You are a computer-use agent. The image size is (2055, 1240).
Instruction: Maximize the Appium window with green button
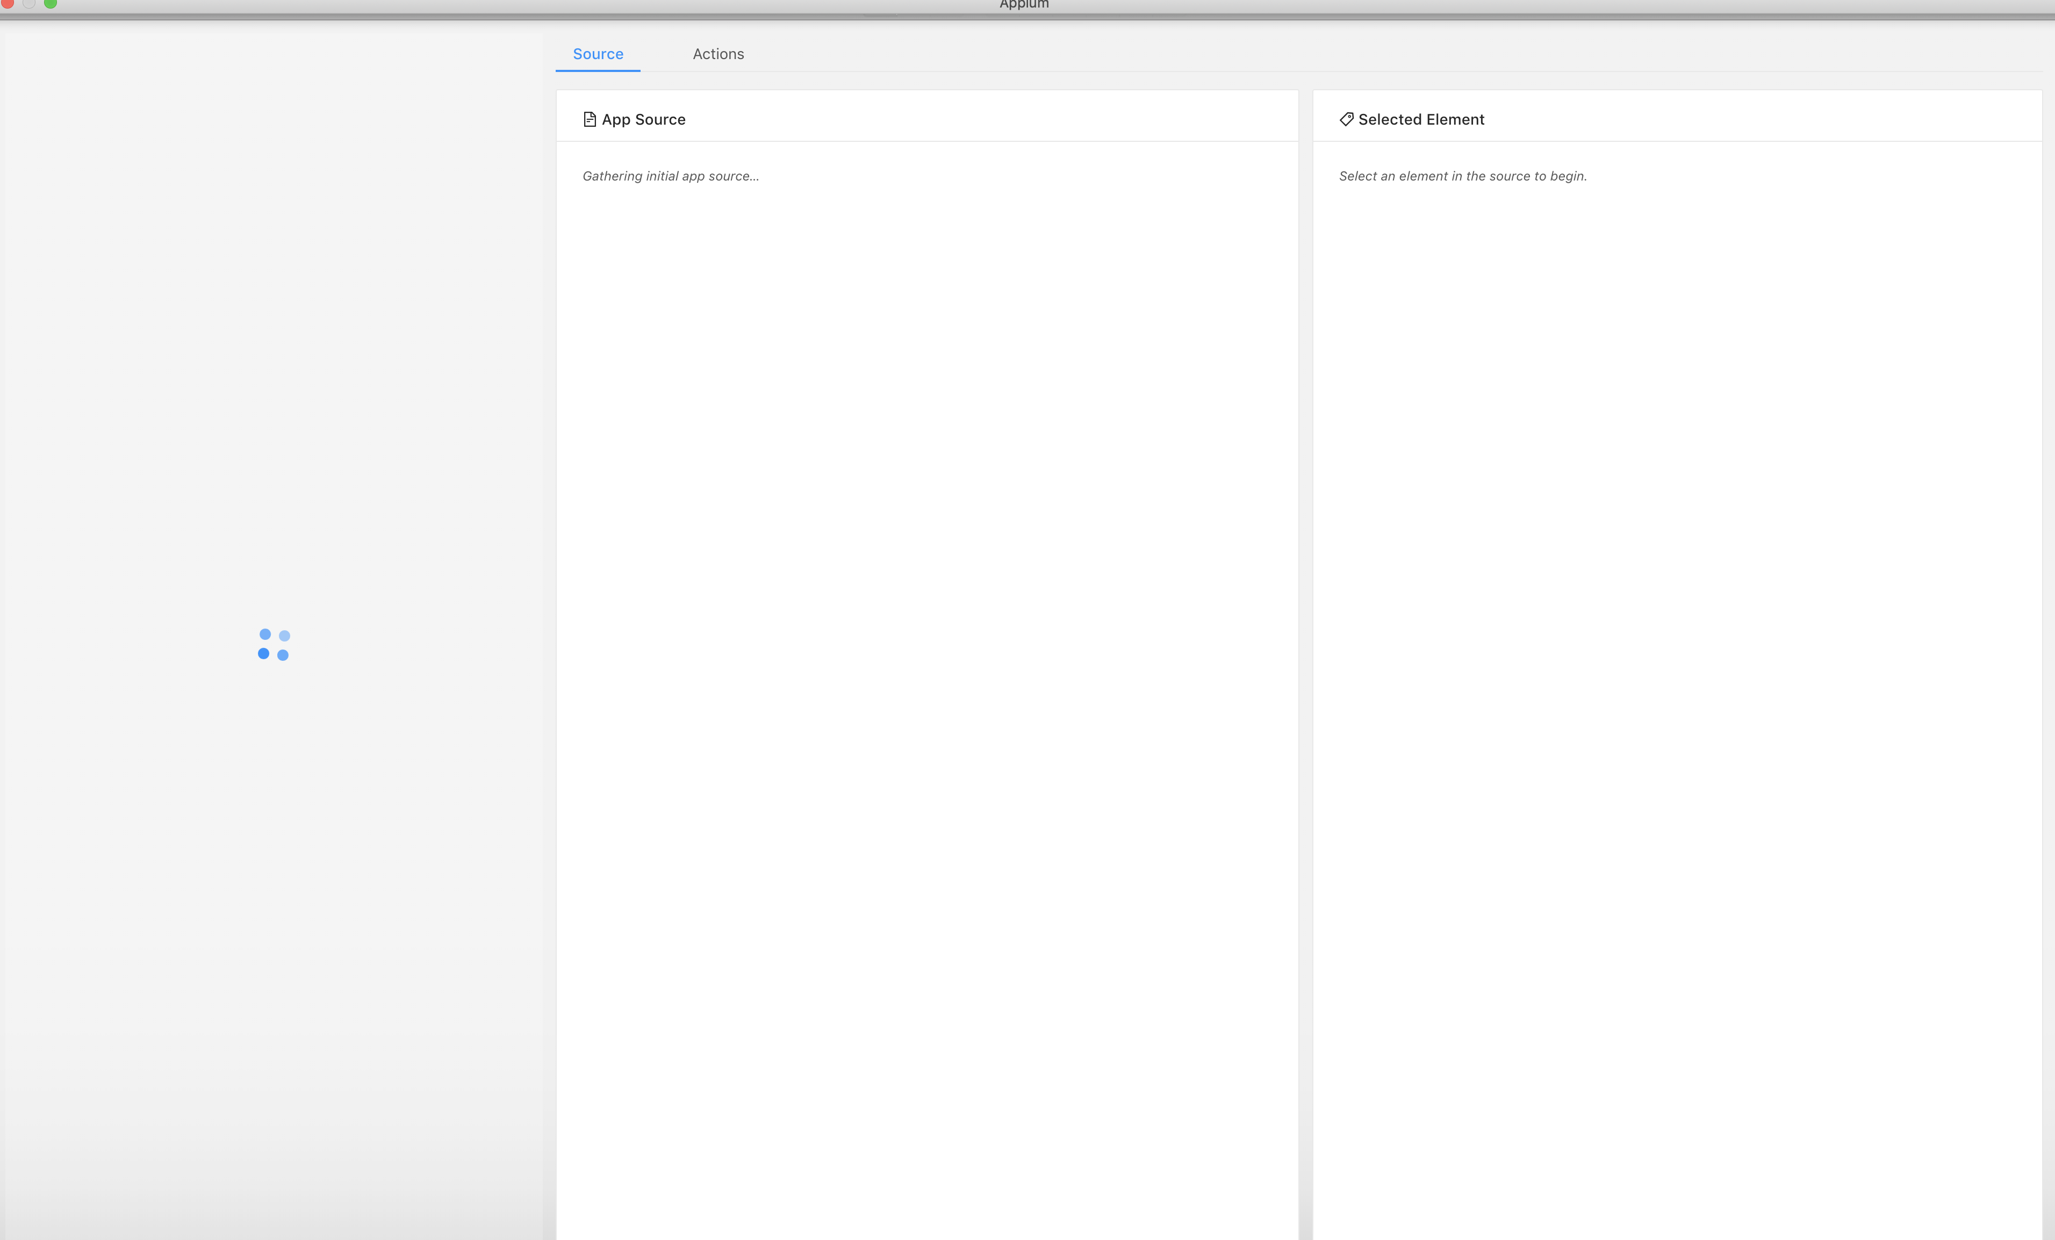tap(50, 3)
